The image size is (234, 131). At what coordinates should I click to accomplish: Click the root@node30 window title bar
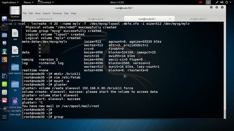point(124,8)
